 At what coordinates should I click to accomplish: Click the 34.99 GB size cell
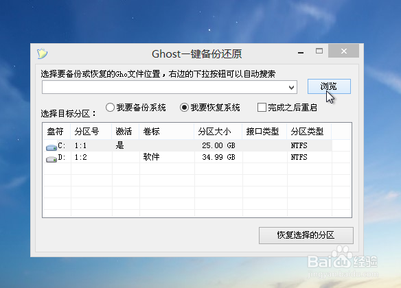coord(218,157)
